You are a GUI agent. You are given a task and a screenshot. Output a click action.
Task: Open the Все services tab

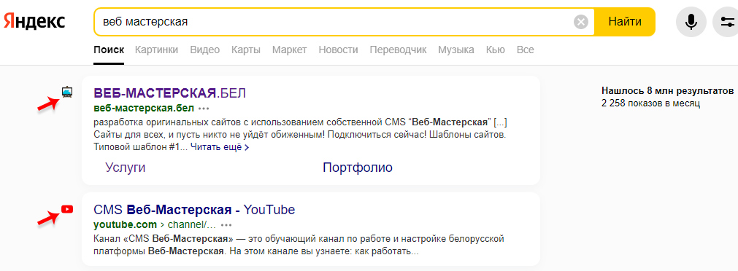(526, 50)
